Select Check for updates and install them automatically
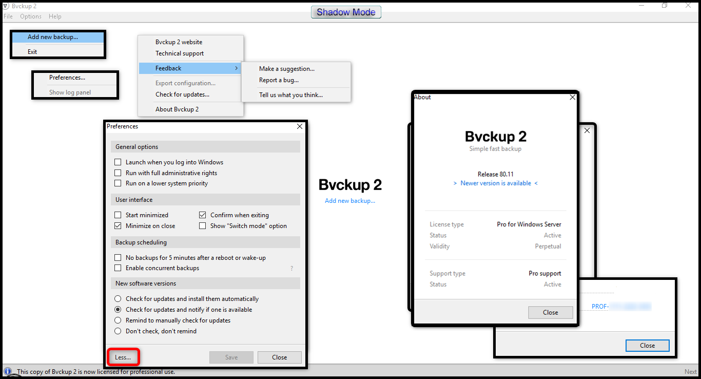Viewport: 701px width, 379px height. point(118,299)
